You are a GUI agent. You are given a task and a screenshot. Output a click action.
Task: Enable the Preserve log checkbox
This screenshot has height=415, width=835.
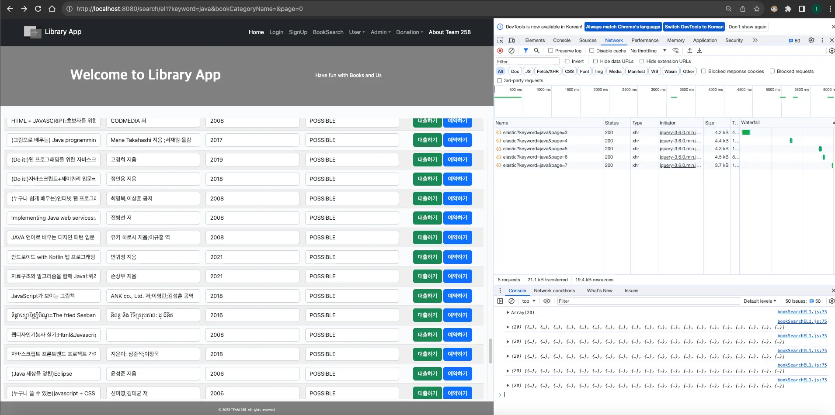(x=551, y=51)
